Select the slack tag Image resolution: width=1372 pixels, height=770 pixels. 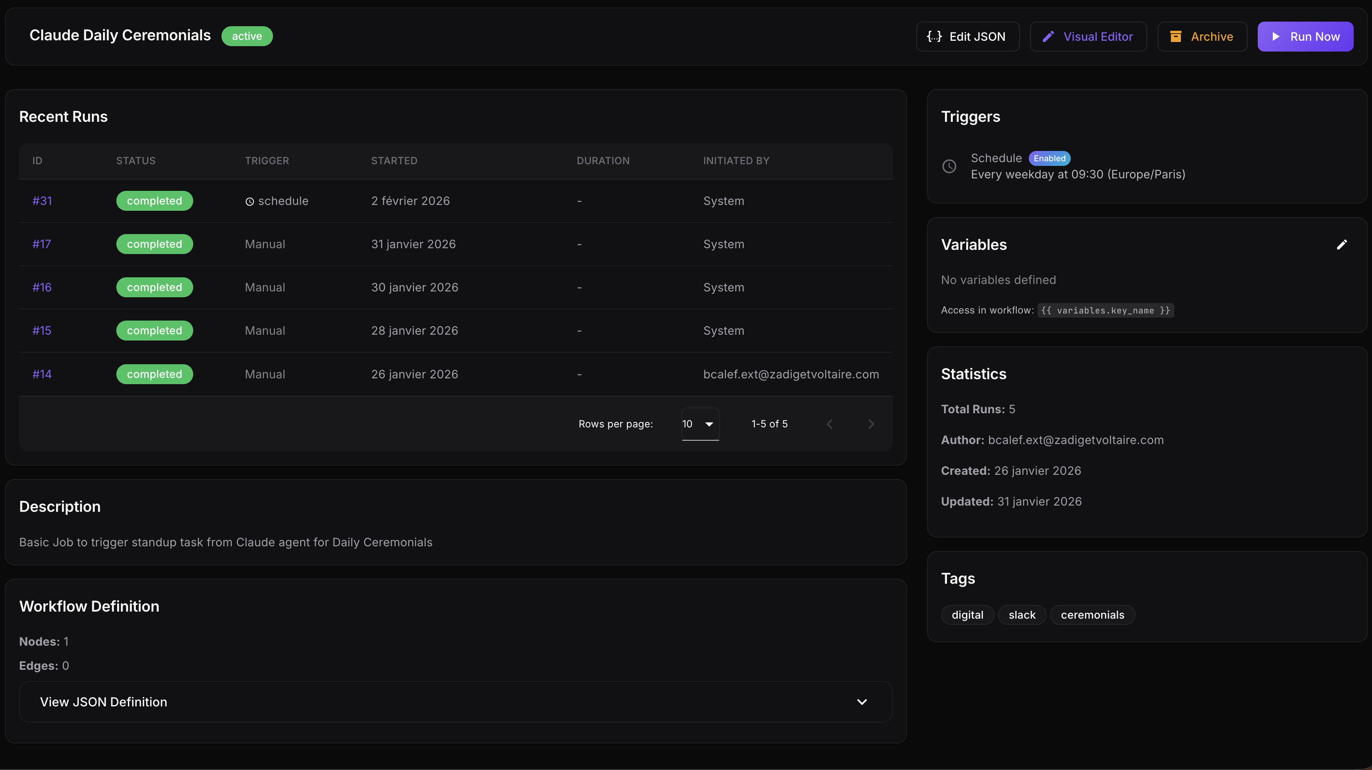tap(1022, 615)
